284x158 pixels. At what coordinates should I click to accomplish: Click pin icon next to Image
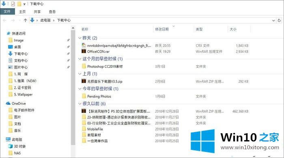point(68,40)
